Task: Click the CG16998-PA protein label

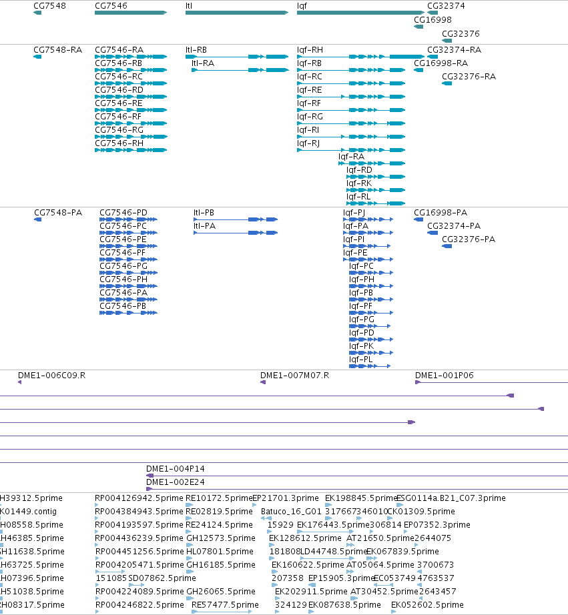Action: 441,213
